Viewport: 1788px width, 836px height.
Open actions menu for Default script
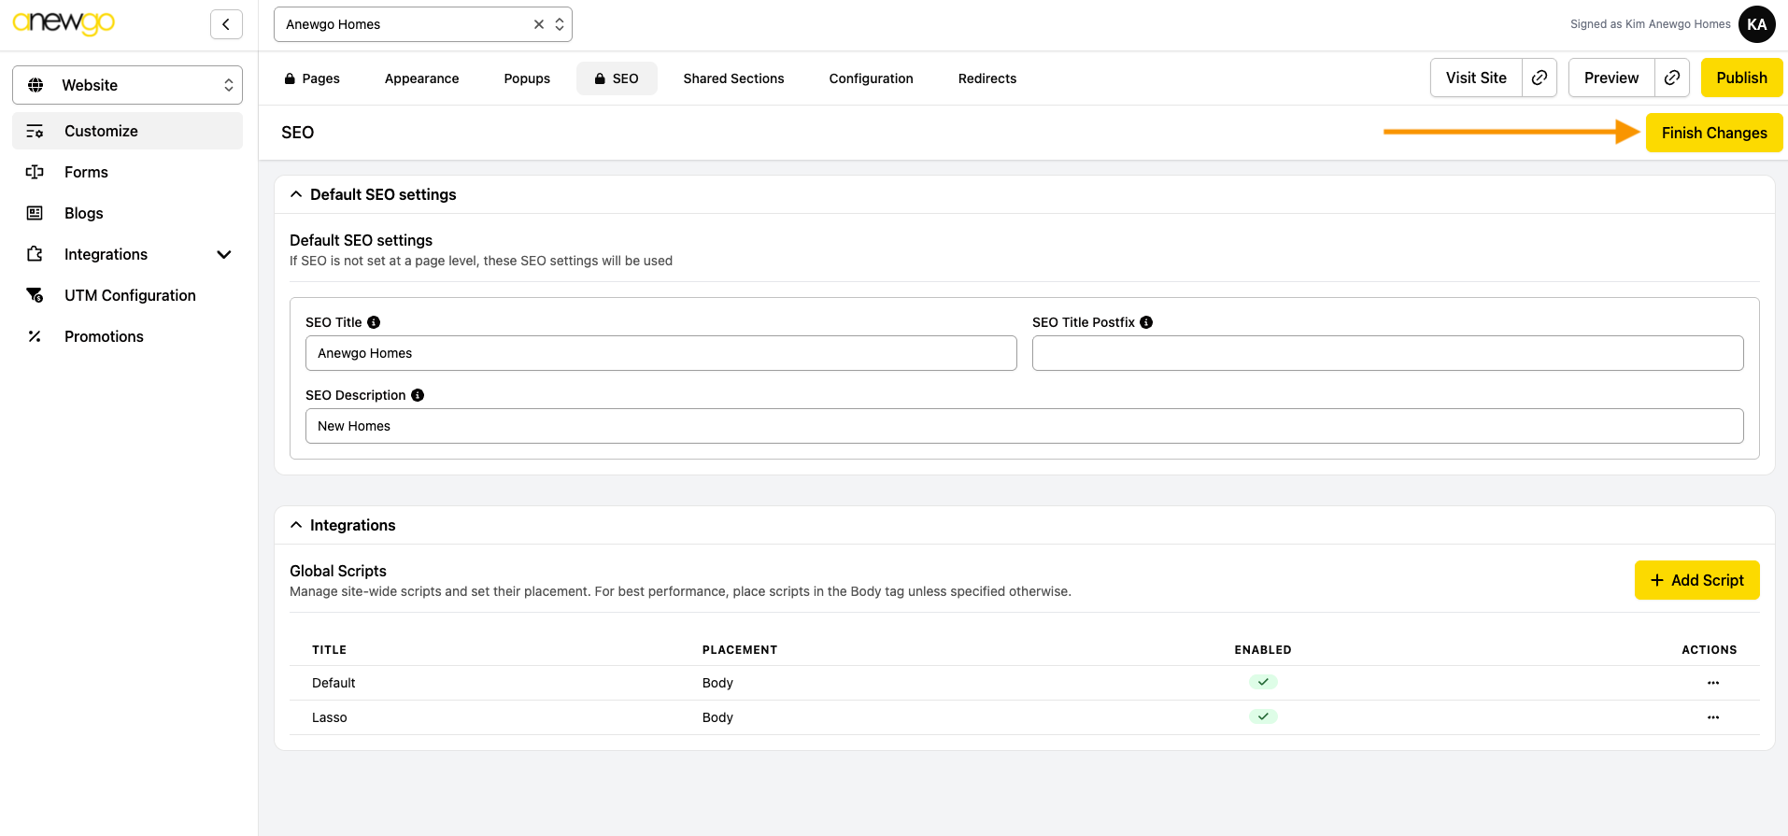click(1712, 683)
